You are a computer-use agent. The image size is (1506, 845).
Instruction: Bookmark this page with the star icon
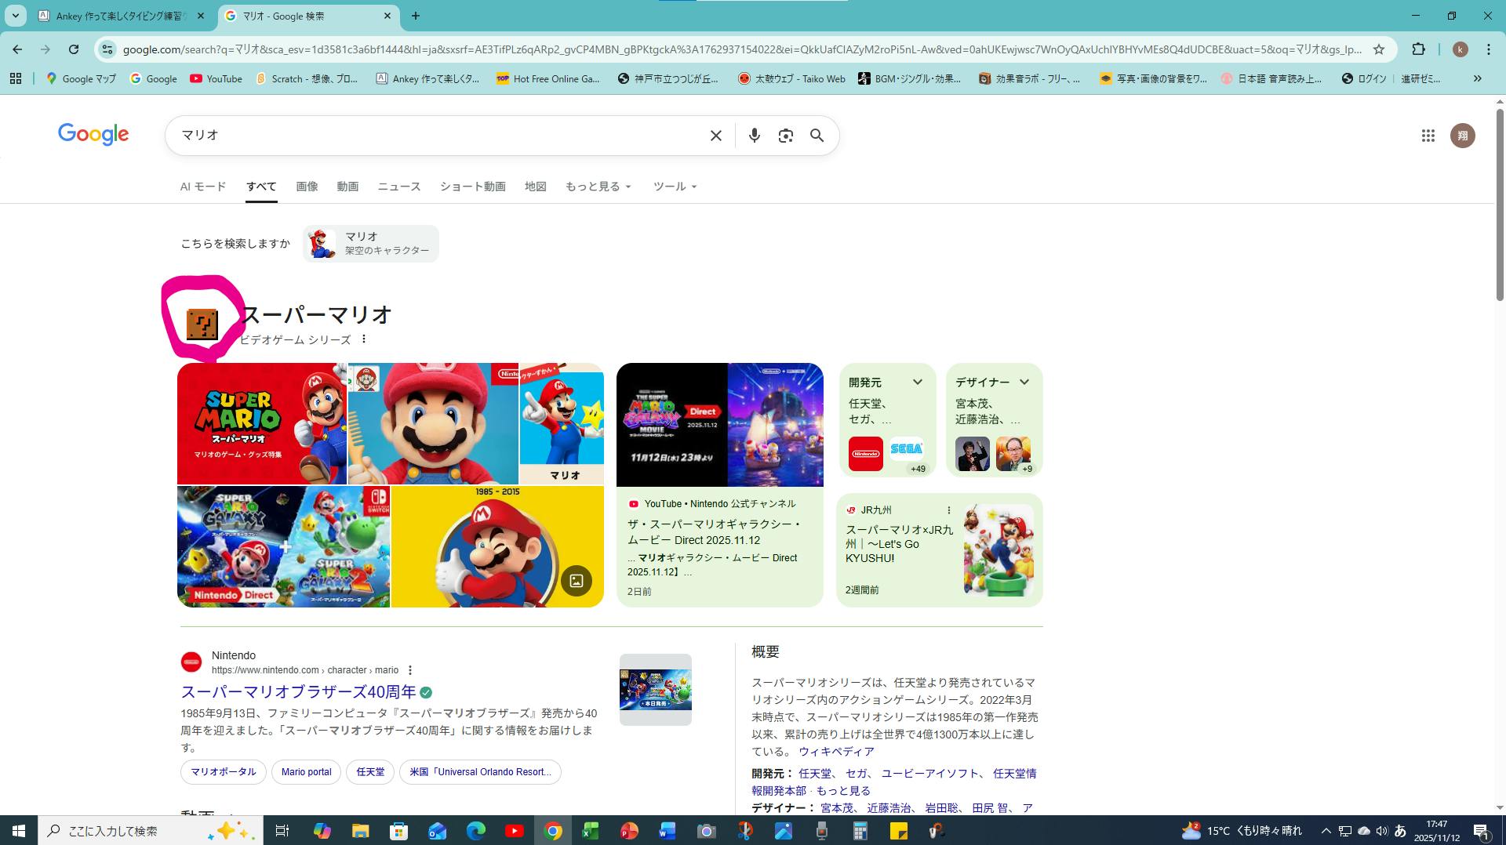coord(1378,49)
